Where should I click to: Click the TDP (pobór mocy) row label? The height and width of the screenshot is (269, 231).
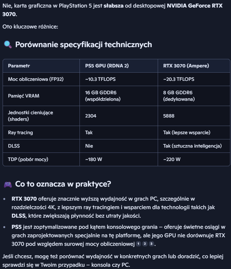pos(28,159)
